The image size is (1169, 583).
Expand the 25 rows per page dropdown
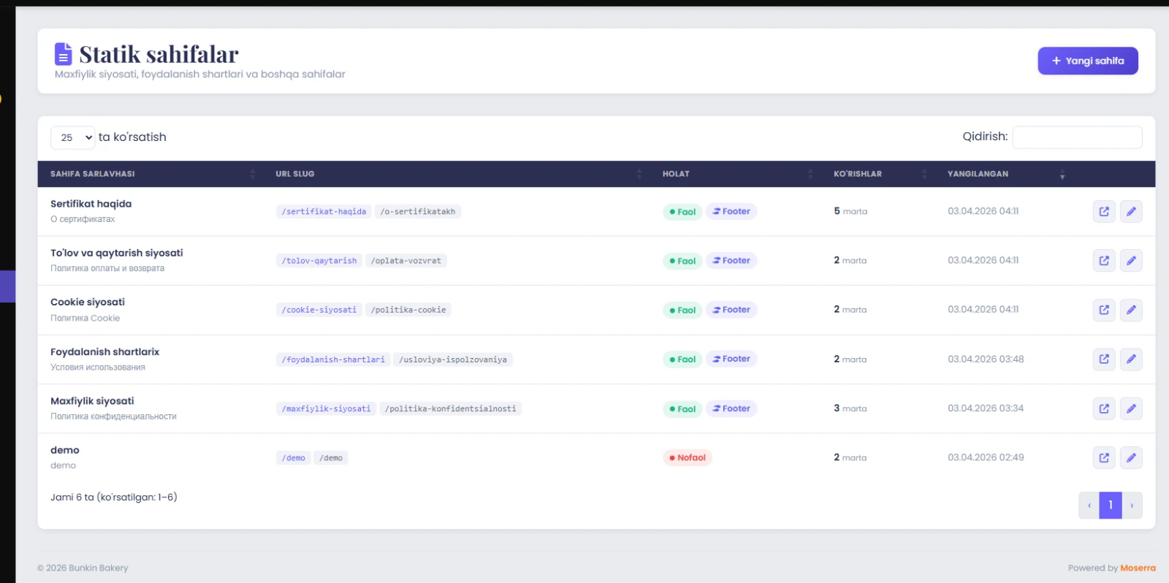[73, 137]
